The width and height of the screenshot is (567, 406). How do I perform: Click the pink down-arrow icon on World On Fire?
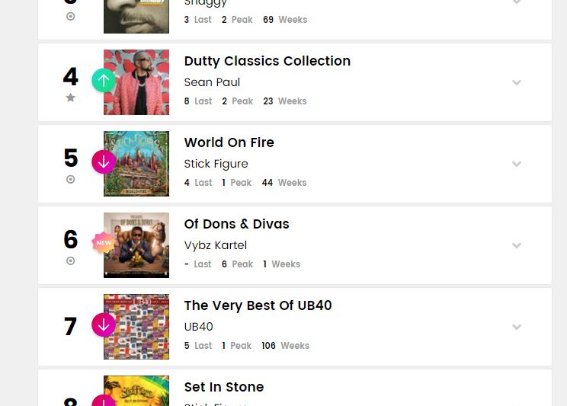pos(104,161)
